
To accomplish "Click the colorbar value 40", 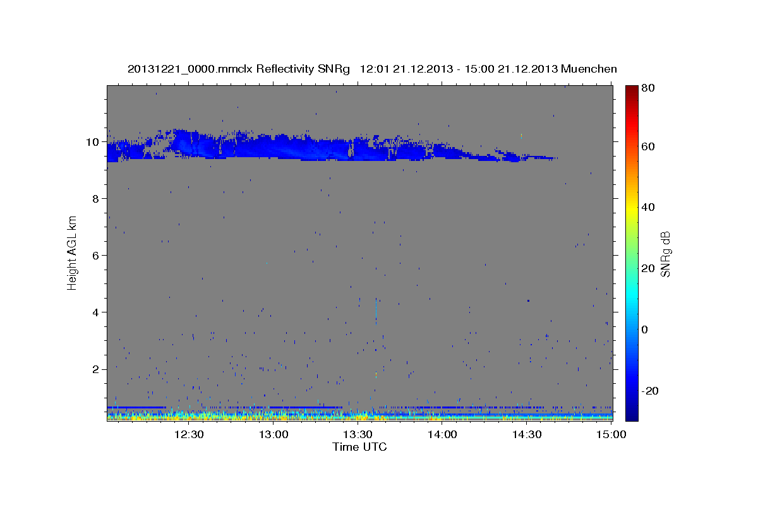I will pos(647,207).
